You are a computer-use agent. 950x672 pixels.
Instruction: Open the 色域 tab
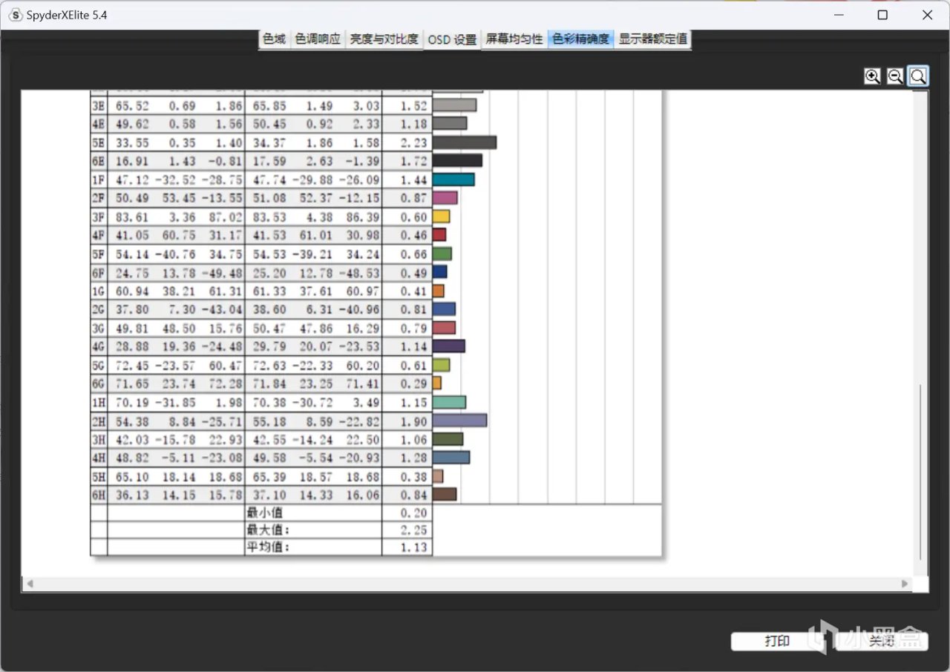(274, 39)
